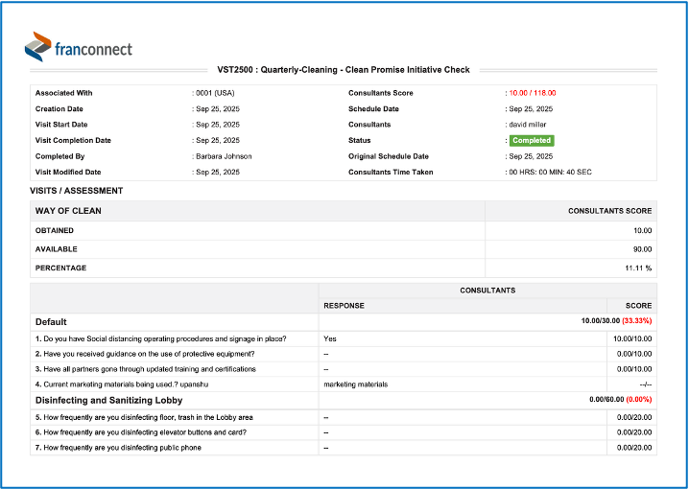
Task: Click the david miller consultant name
Action: 529,125
